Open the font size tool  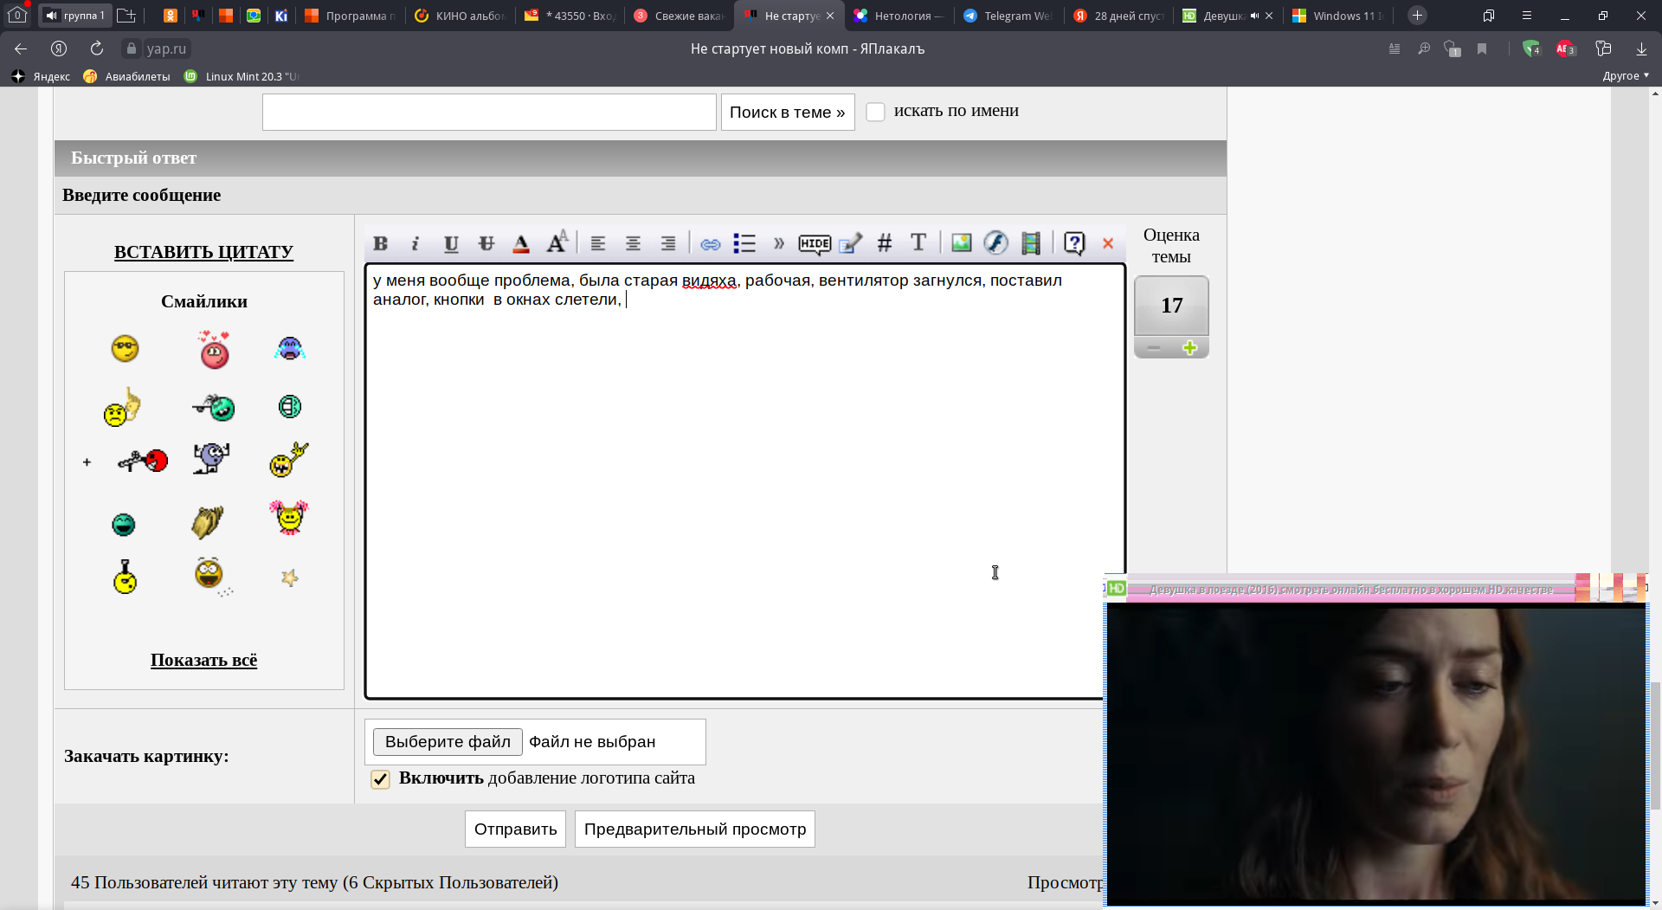point(557,242)
